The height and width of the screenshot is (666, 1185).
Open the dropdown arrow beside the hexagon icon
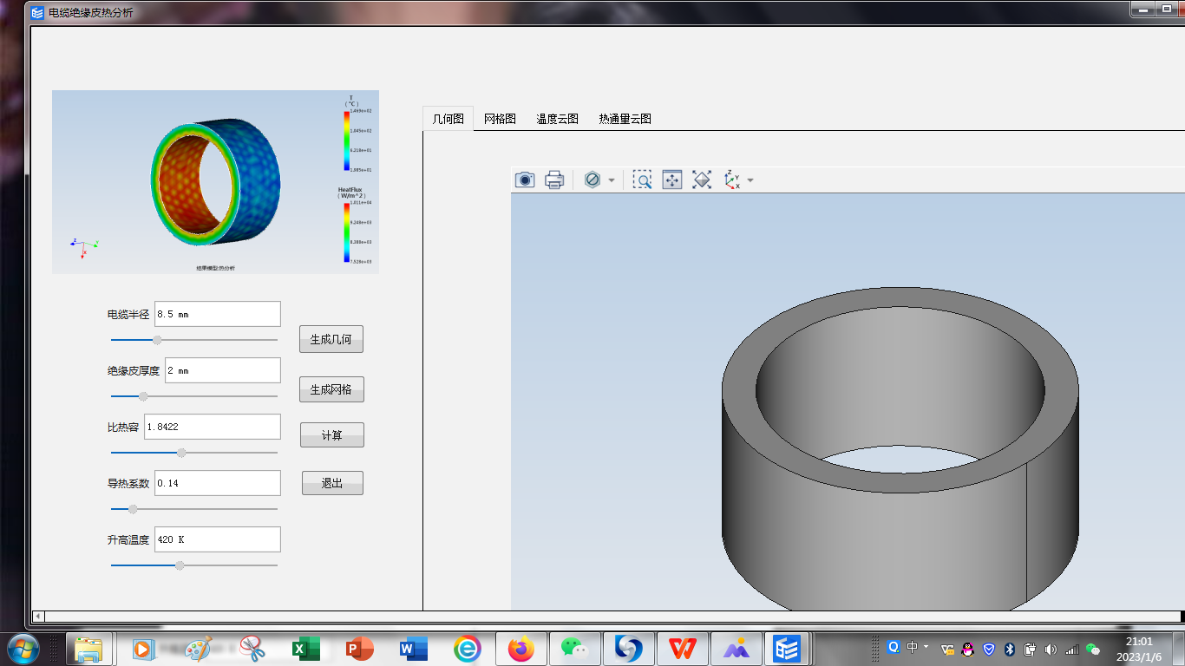[612, 180]
